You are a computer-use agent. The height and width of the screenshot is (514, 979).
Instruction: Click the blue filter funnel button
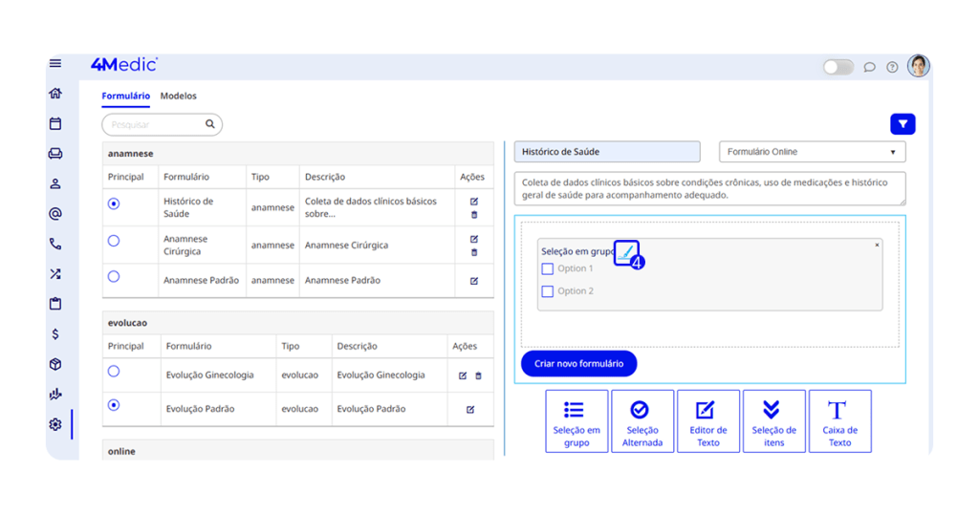[903, 124]
